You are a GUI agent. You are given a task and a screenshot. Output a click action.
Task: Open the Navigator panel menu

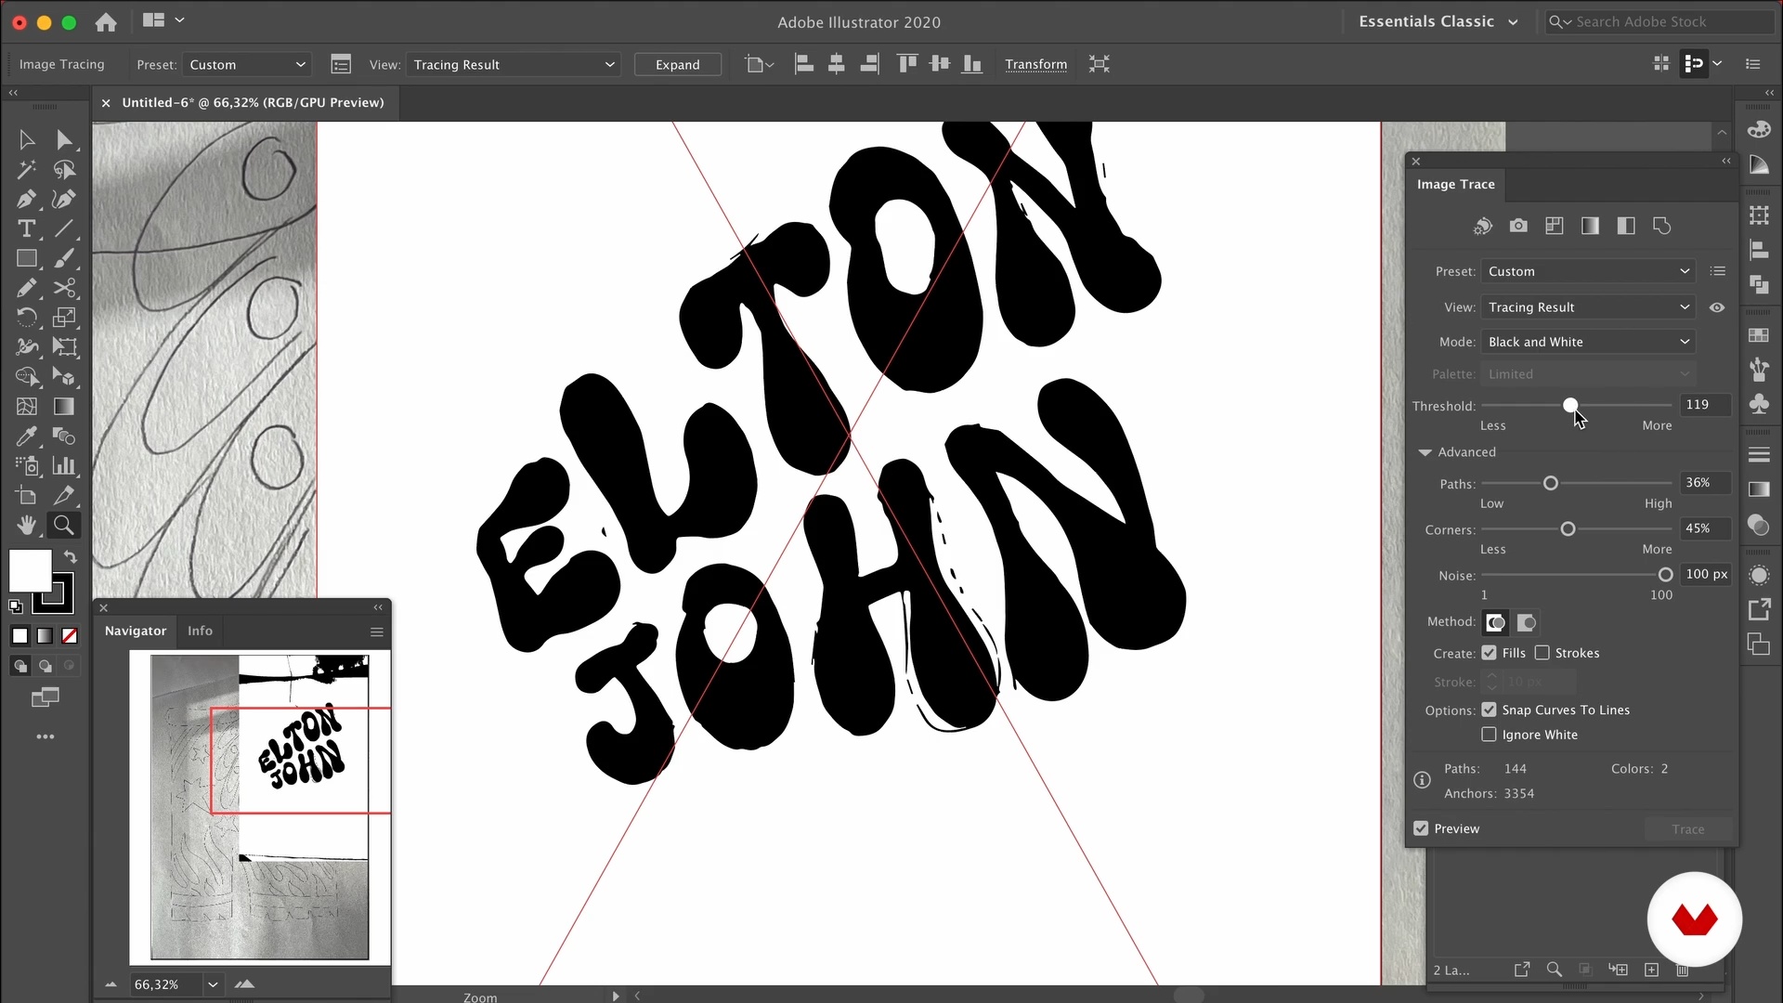376,632
